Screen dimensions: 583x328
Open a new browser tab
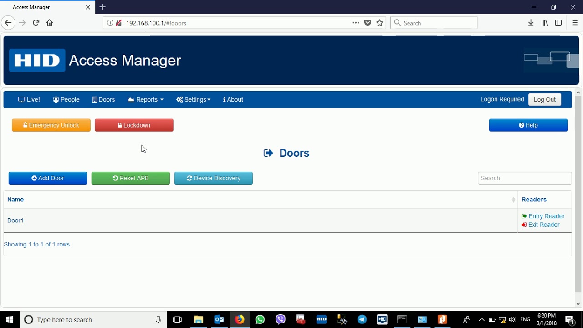102,7
